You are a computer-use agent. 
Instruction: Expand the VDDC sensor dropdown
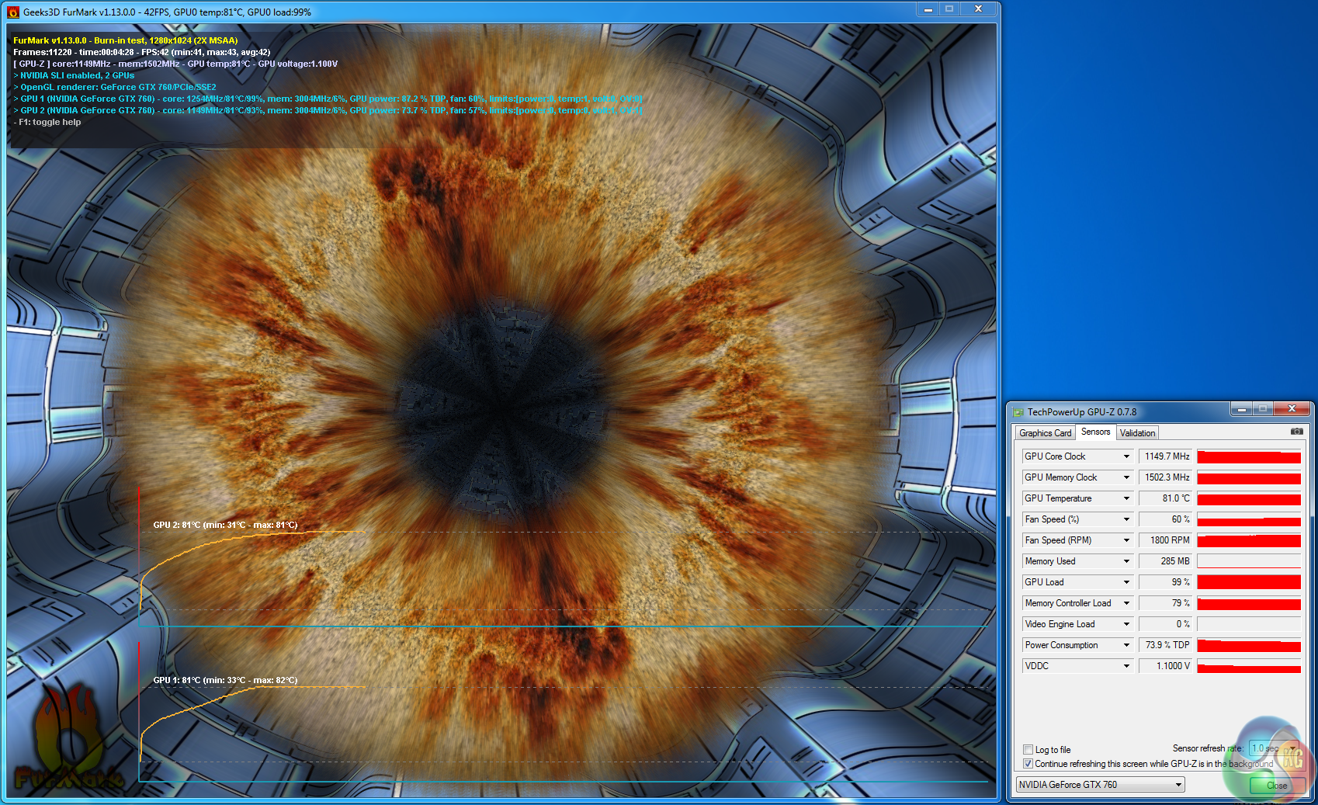click(1126, 666)
